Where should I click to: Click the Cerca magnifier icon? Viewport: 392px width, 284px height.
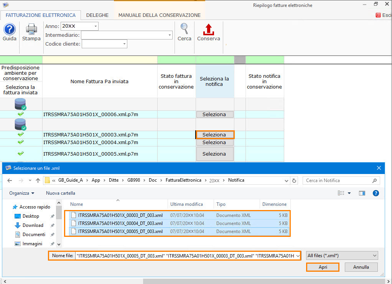[x=184, y=30]
